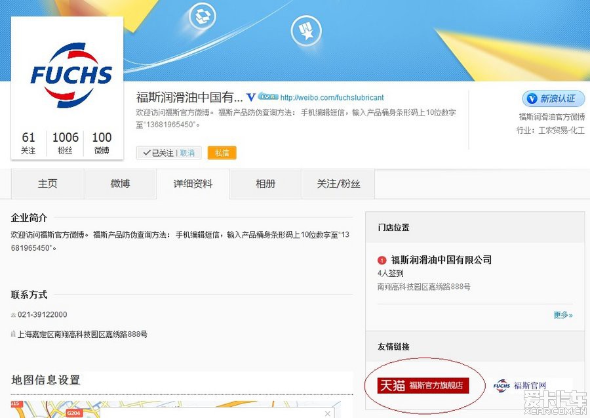Click the 企业简介 section heading

tap(29, 218)
